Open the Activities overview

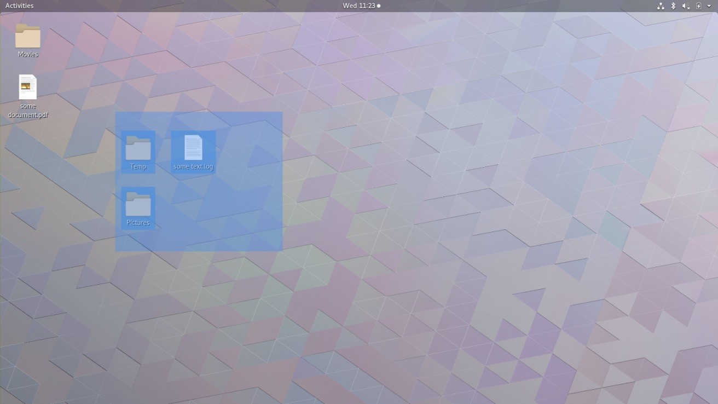(19, 5)
